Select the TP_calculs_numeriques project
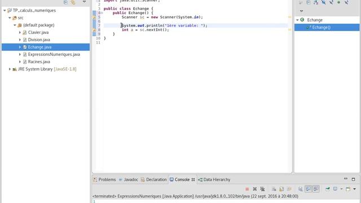This screenshot has height=203, width=361. point(34,10)
